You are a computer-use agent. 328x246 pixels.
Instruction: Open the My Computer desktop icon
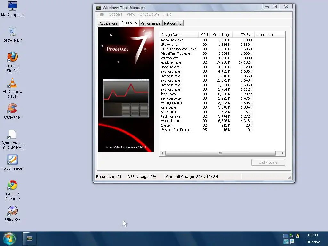coord(12,9)
